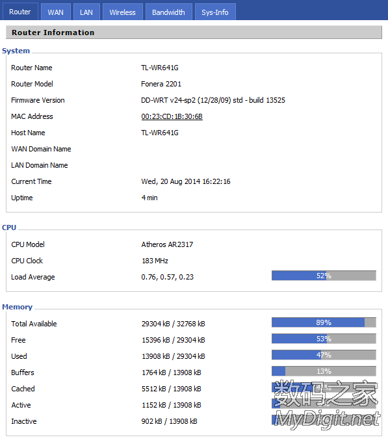The height and width of the screenshot is (444, 388).
Task: Select the Used memory value 13908 kB / 29304 kB
Action: click(x=173, y=356)
